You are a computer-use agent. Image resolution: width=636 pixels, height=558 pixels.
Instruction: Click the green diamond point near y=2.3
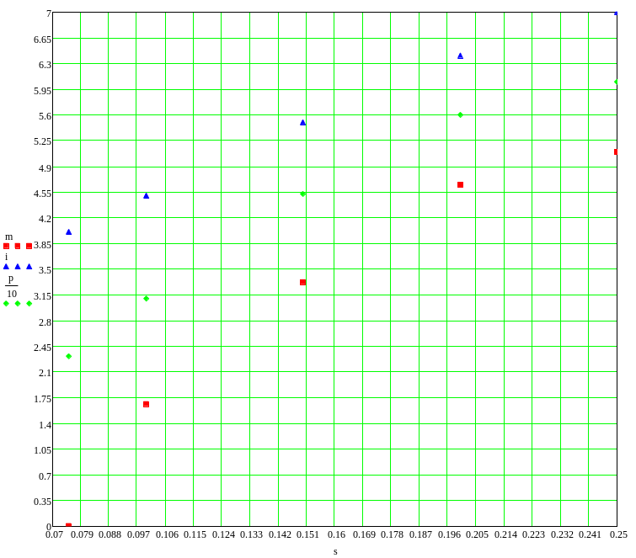[68, 356]
